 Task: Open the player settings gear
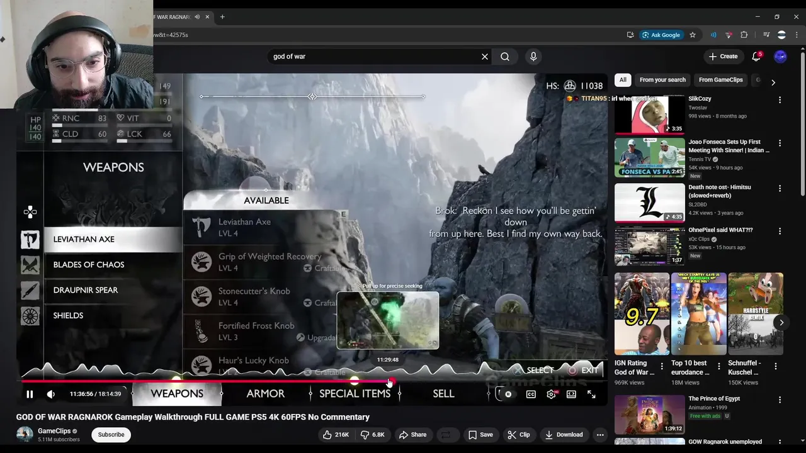[552, 394]
